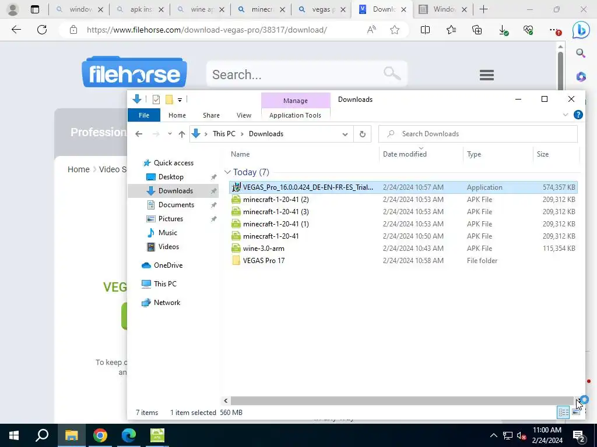Switch to large thumbnails view icon
The width and height of the screenshot is (597, 447).
point(576,412)
